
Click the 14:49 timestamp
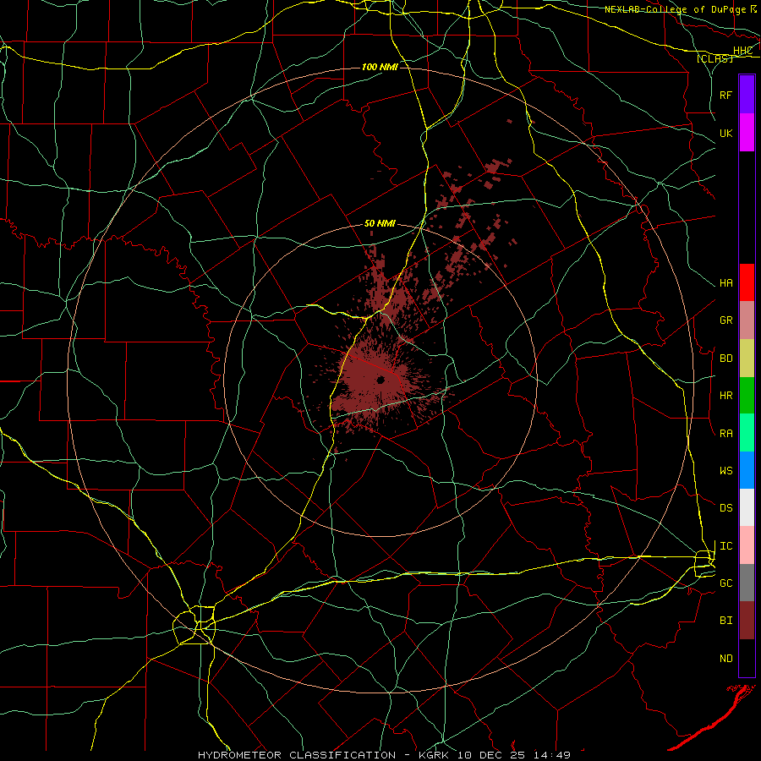(x=552, y=755)
